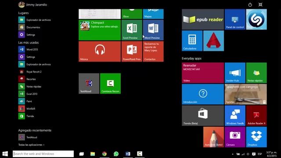The width and height of the screenshot is (281, 158).
Task: Open Jimmy Jaramillo user account menu
Action: pyautogui.click(x=32, y=5)
